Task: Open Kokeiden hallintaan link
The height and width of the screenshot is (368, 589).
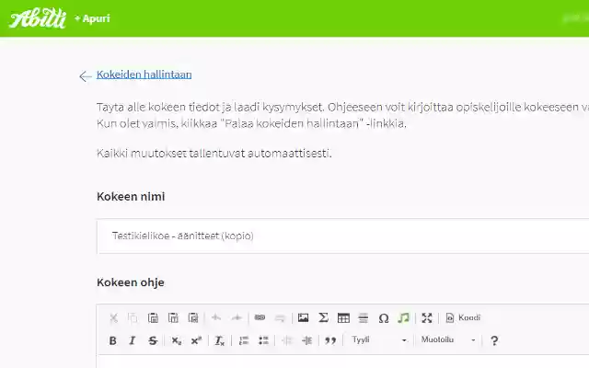Action: pyautogui.click(x=144, y=75)
